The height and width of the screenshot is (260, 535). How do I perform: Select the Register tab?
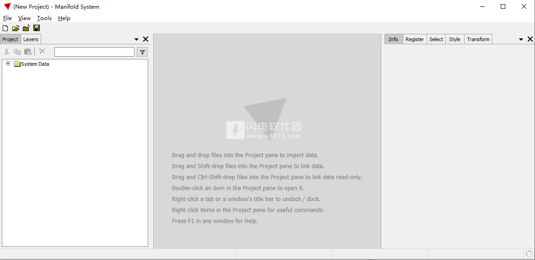click(415, 39)
